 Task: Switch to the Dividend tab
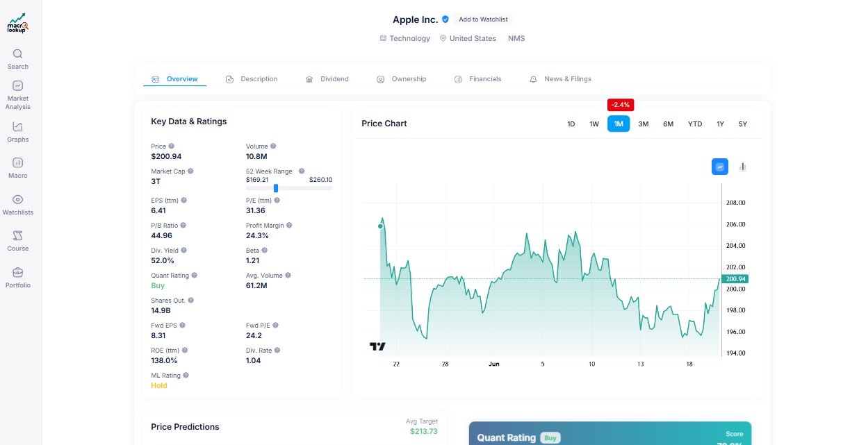click(327, 79)
